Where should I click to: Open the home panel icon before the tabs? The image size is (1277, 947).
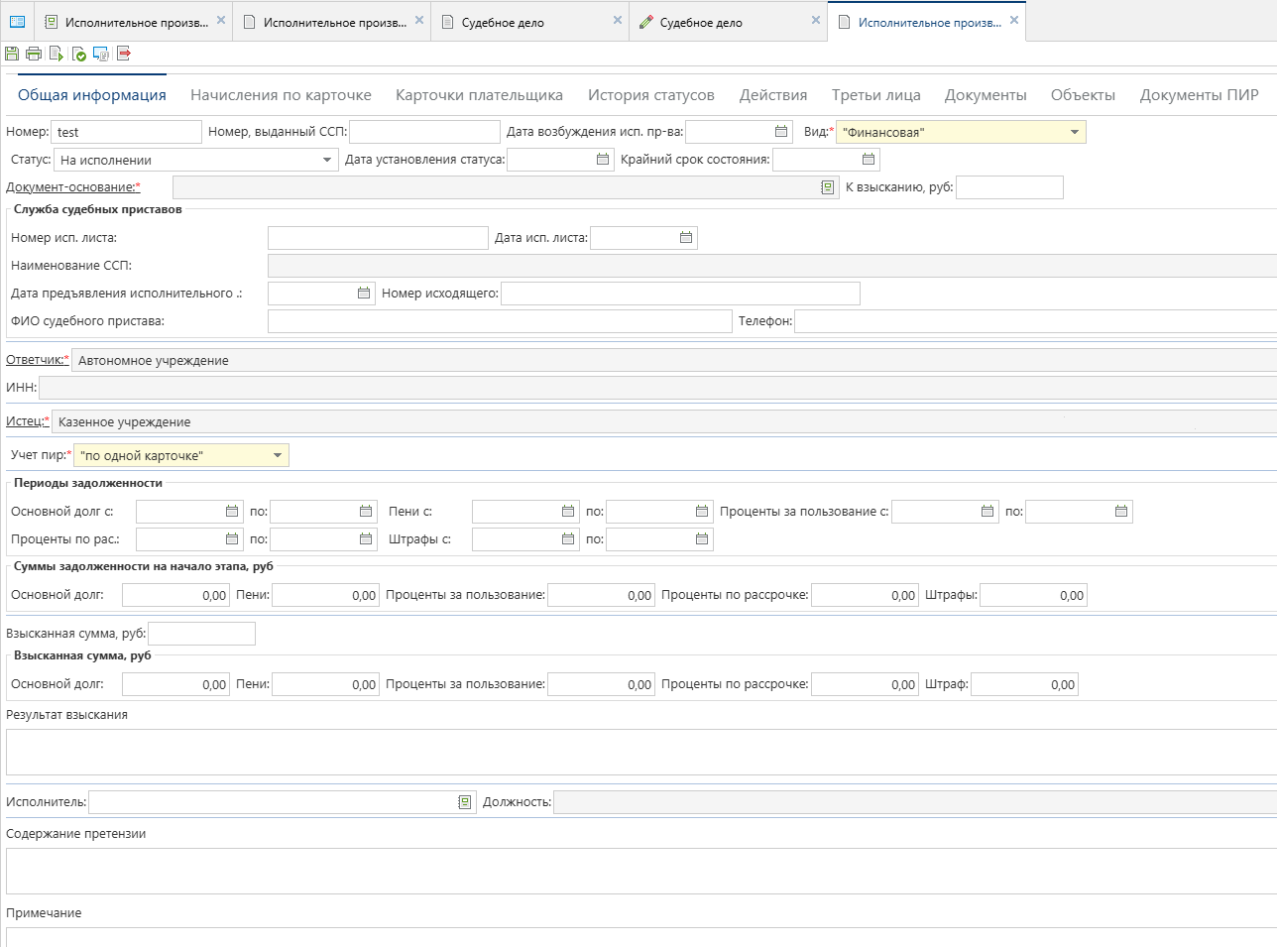(17, 22)
